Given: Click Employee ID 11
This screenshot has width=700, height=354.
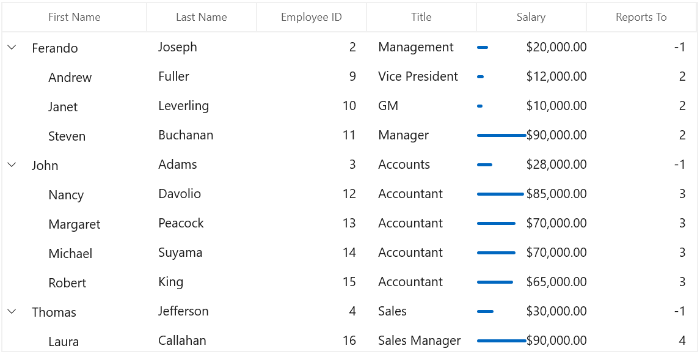Looking at the screenshot, I should click(349, 135).
